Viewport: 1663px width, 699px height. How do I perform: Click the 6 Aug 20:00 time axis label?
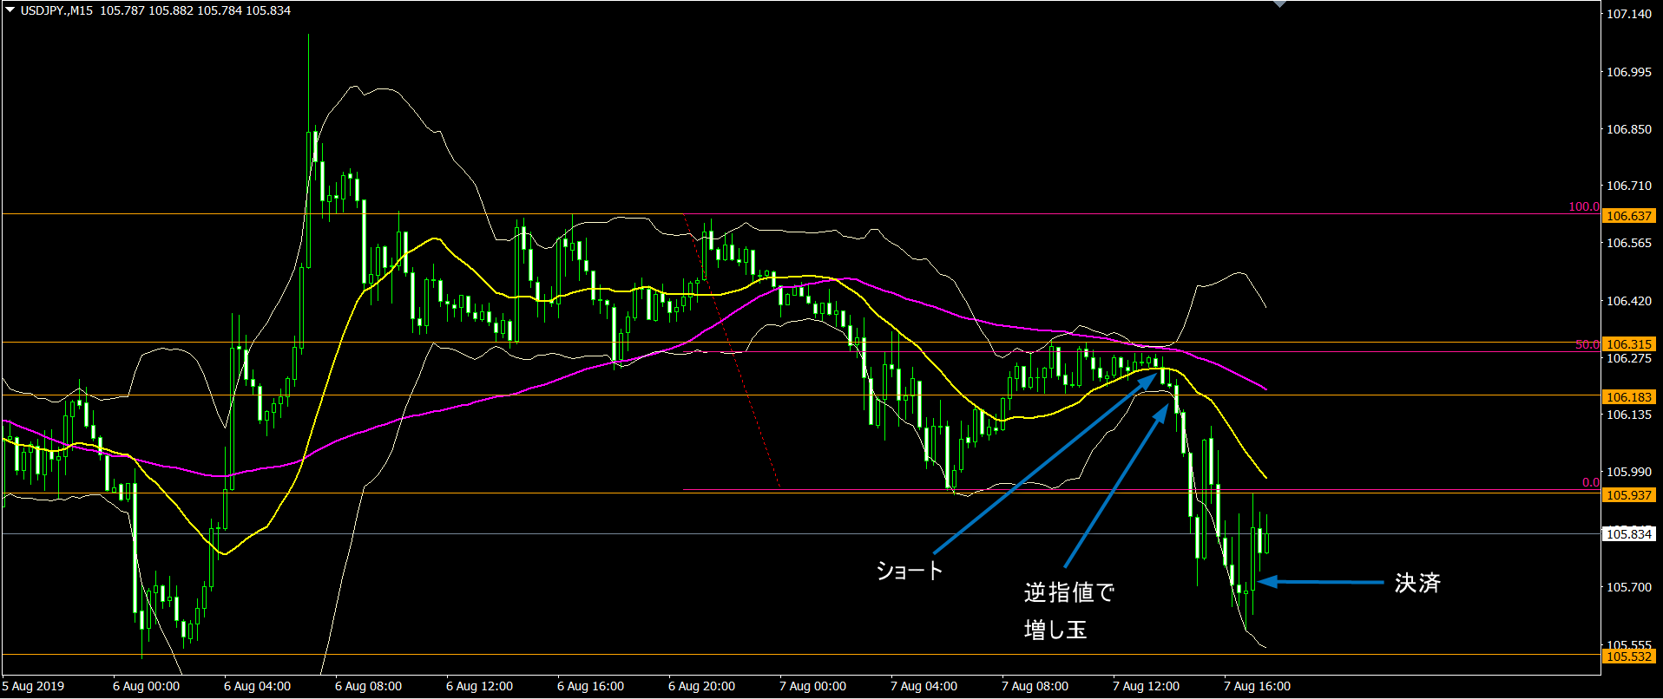pos(701,686)
